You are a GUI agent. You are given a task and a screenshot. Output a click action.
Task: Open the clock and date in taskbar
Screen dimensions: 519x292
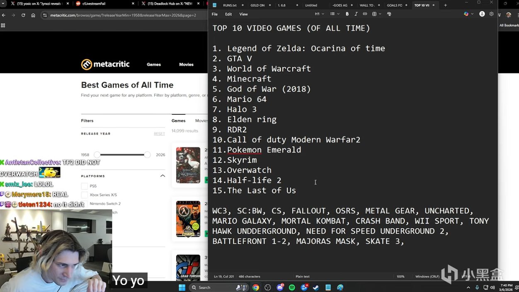(x=506, y=287)
